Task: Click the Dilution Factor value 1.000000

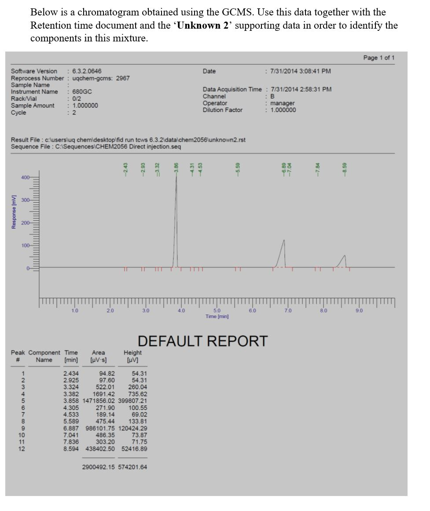Action: pos(283,110)
